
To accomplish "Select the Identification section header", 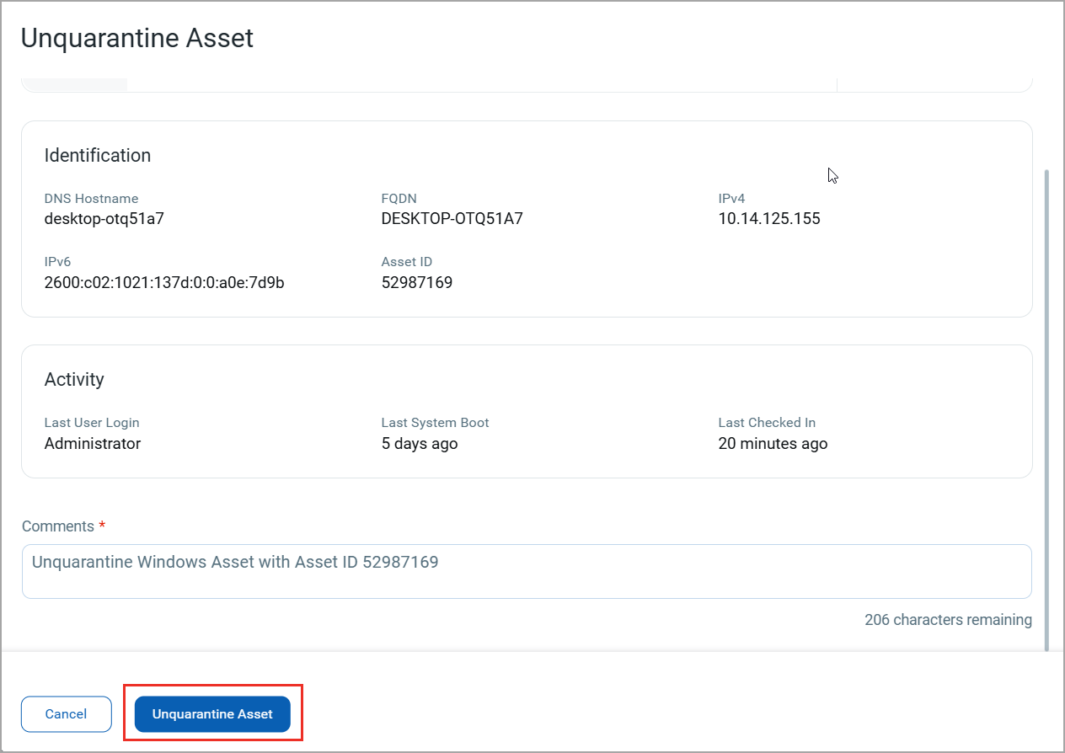I will 97,155.
